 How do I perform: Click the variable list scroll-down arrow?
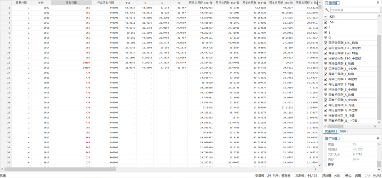pyautogui.click(x=379, y=122)
